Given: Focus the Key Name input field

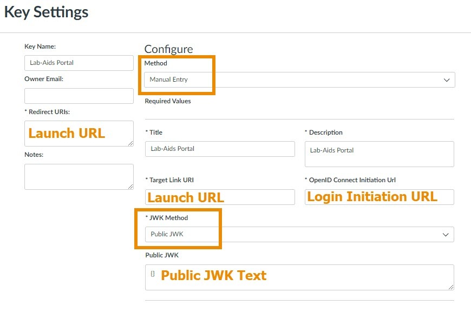Looking at the screenshot, I should point(78,63).
